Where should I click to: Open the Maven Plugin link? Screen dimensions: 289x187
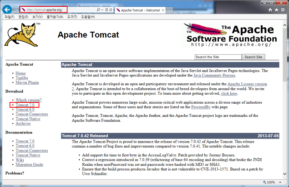pos(27,82)
